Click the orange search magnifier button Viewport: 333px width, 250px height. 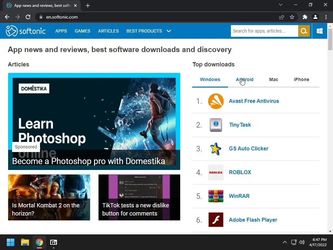304,31
